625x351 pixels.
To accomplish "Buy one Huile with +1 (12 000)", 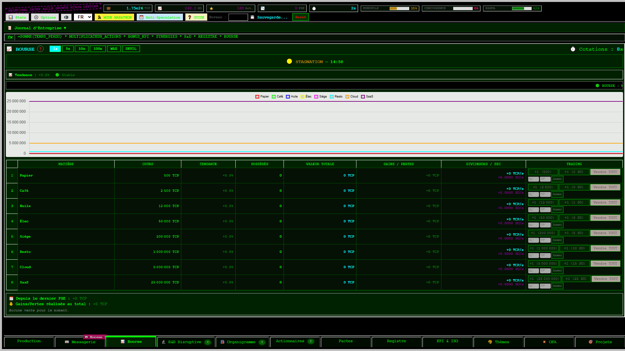I will [x=543, y=202].
